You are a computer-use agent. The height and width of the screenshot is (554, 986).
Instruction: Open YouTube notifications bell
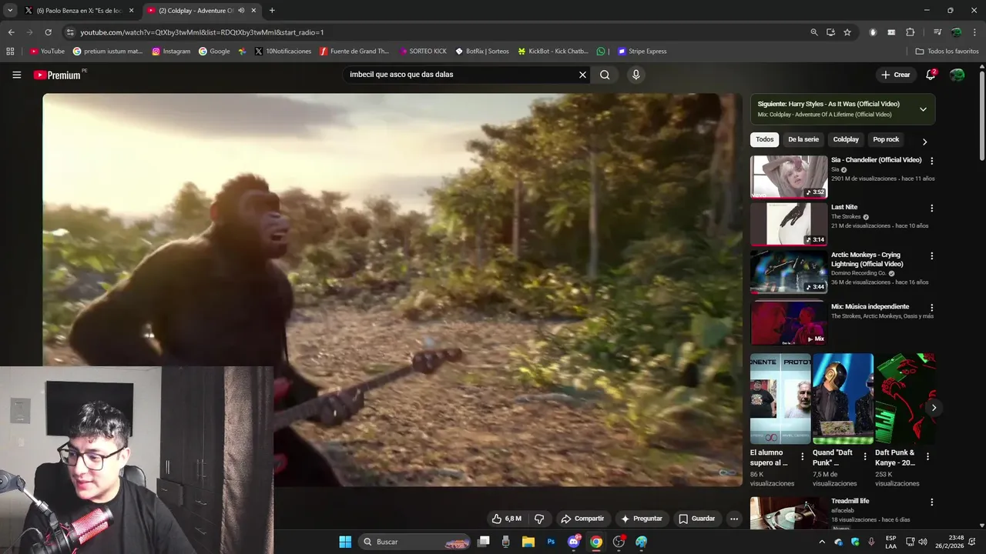[931, 75]
